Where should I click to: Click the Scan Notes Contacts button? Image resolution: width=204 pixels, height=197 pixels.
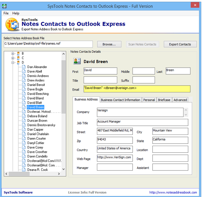click(x=142, y=44)
